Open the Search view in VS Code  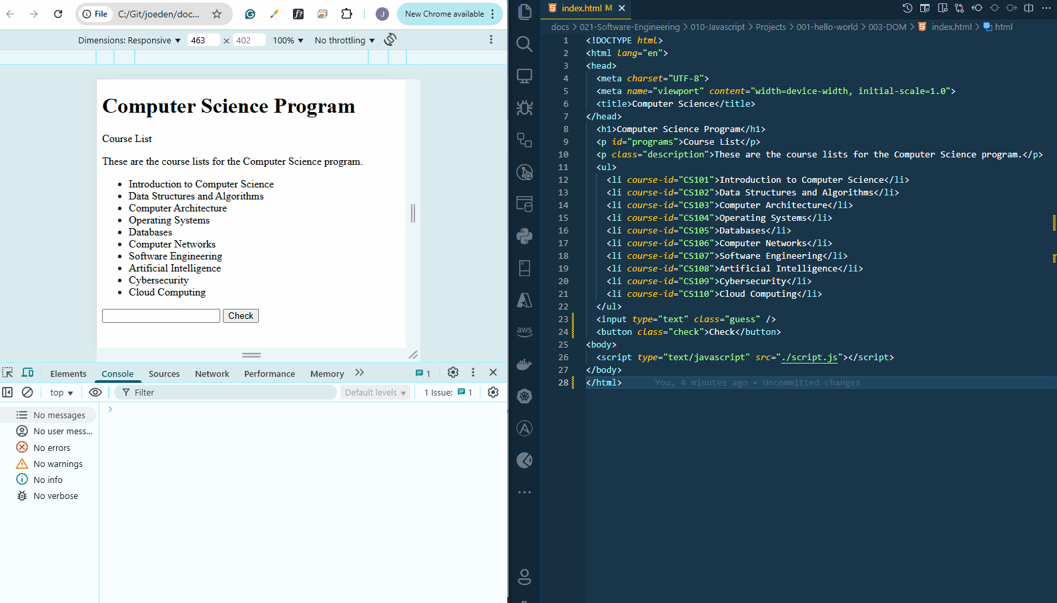[x=524, y=44]
